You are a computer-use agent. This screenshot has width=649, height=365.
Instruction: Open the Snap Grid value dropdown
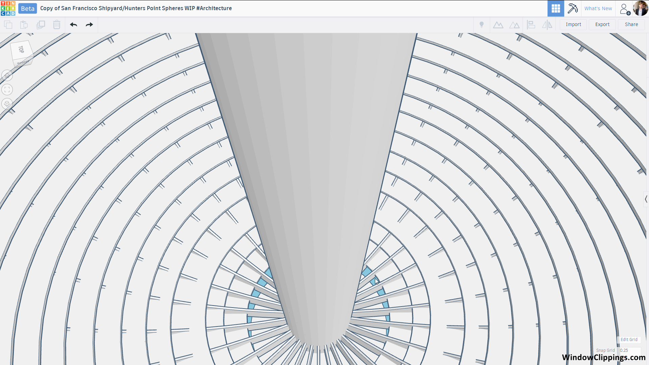630,350
